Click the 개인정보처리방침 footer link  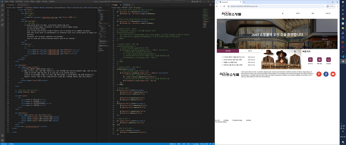[x=237, y=120]
